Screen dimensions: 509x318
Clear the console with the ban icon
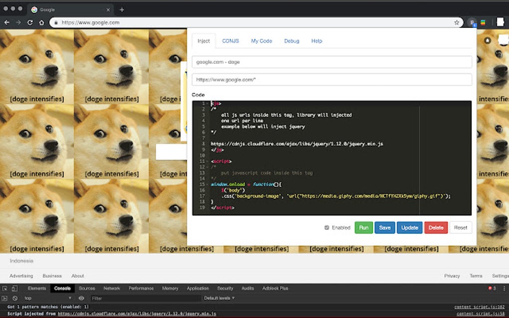pos(15,298)
